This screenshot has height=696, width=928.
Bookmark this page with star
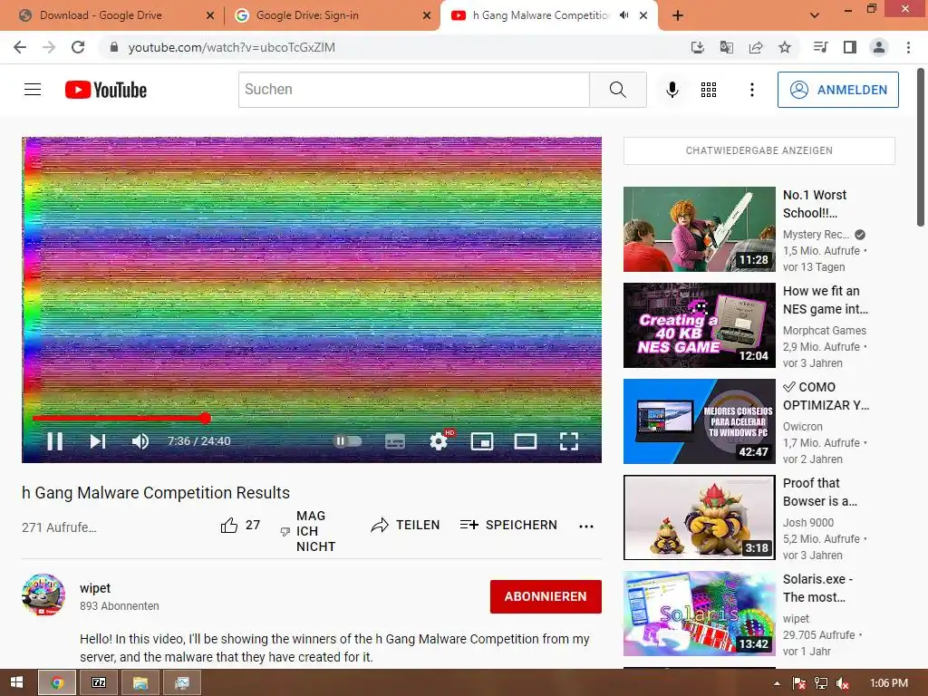pos(785,47)
